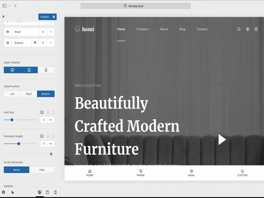The height and width of the screenshot is (198, 264).
Task: Click the search icon in site header
Action: [239, 29]
